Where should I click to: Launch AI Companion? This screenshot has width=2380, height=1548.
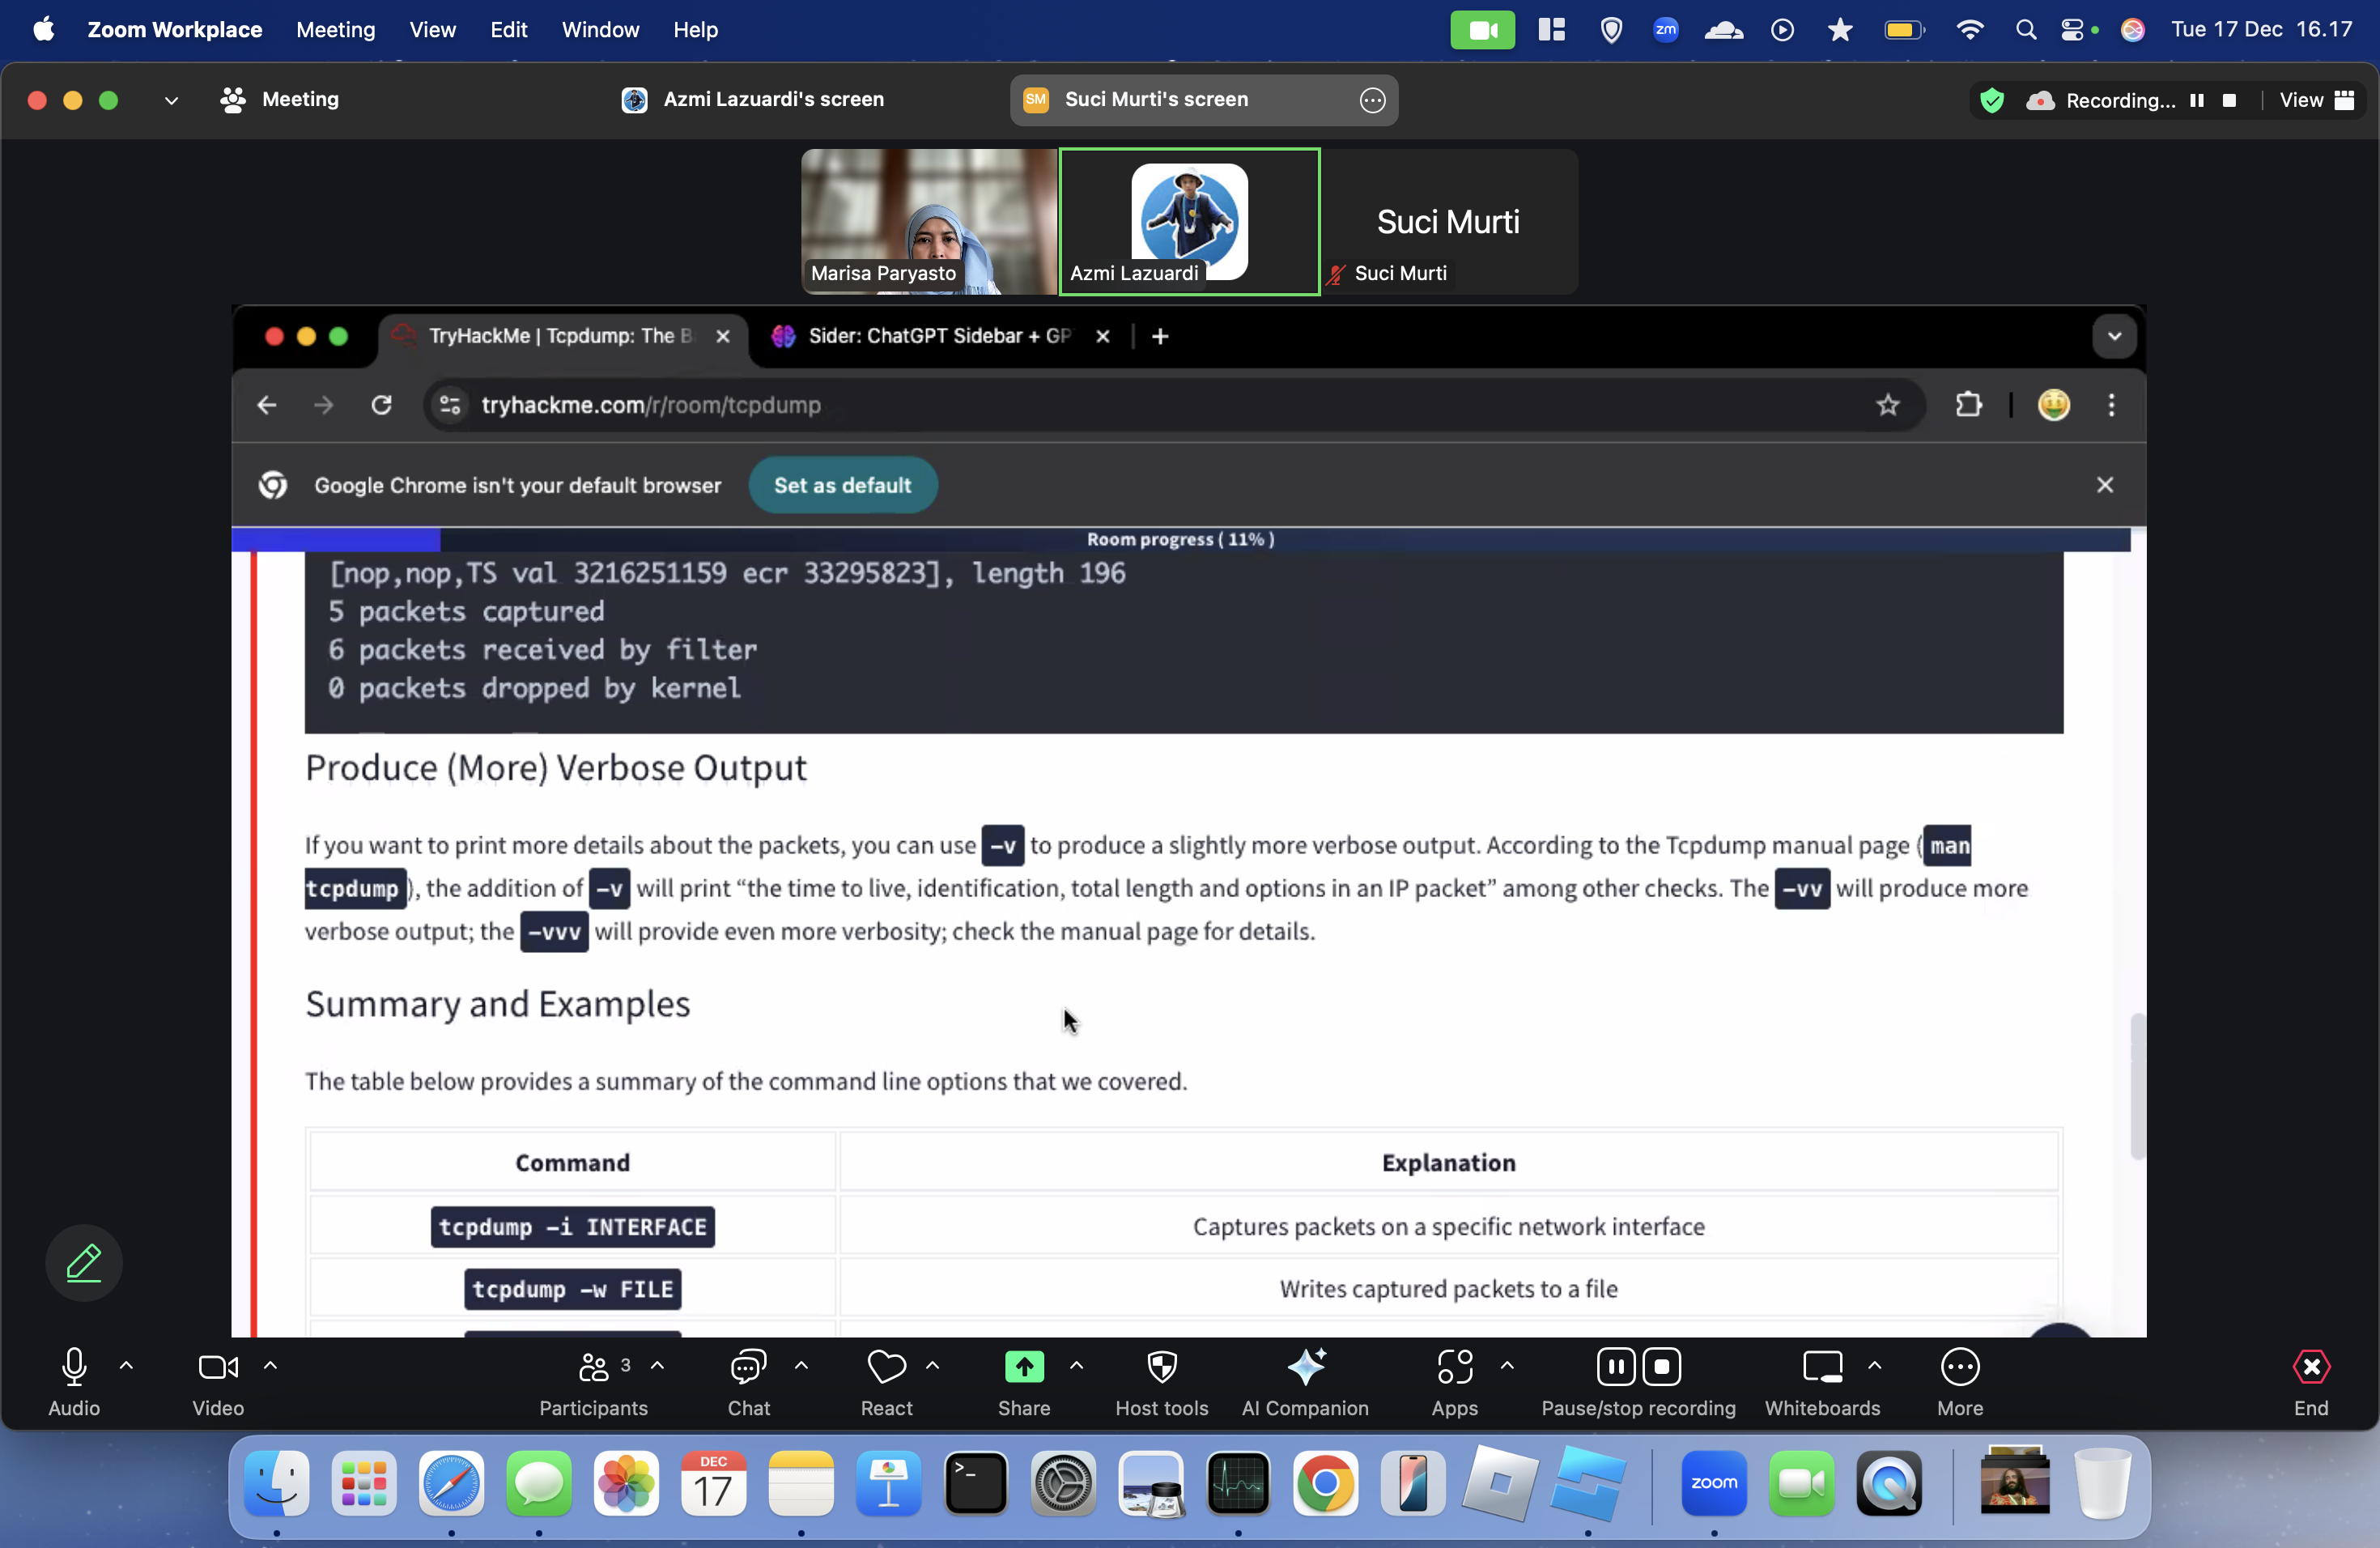(1305, 1382)
